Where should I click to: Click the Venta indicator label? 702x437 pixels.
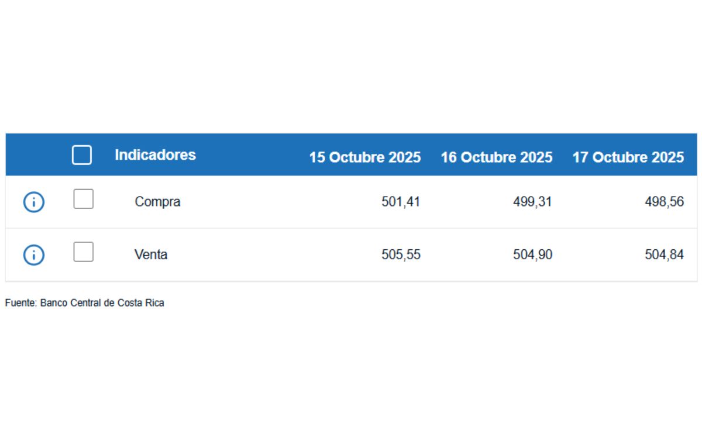(x=151, y=255)
